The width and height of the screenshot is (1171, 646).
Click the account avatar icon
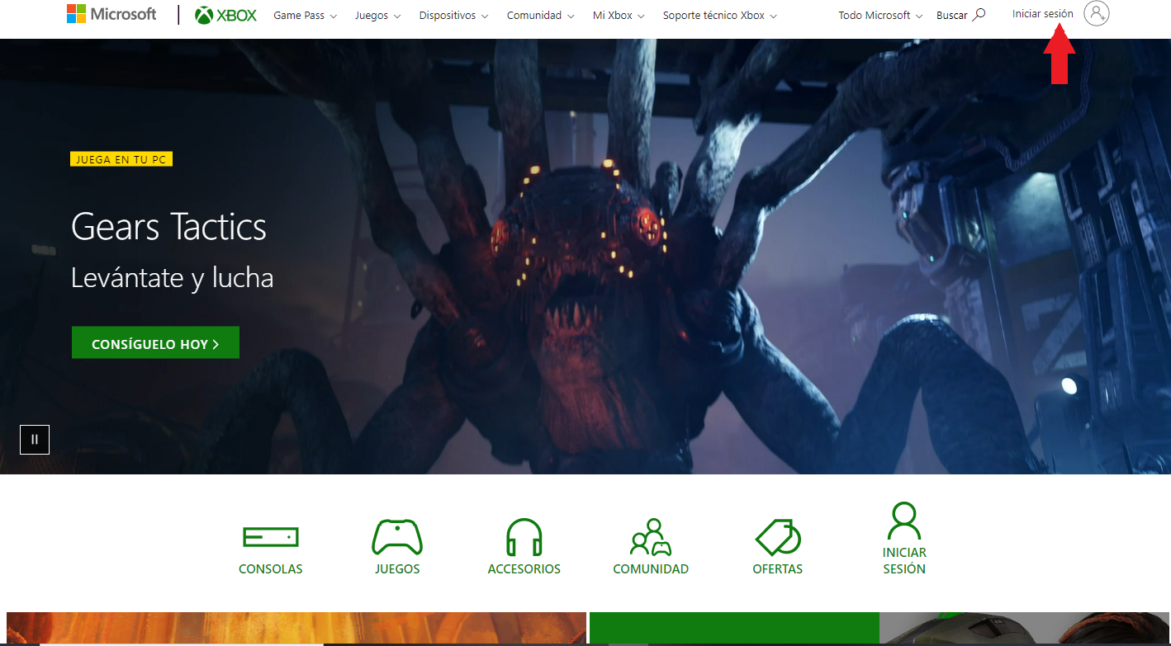(x=1097, y=14)
